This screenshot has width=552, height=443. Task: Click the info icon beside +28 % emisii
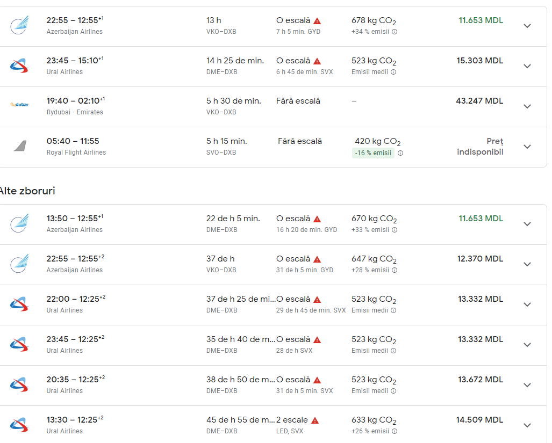tap(395, 270)
